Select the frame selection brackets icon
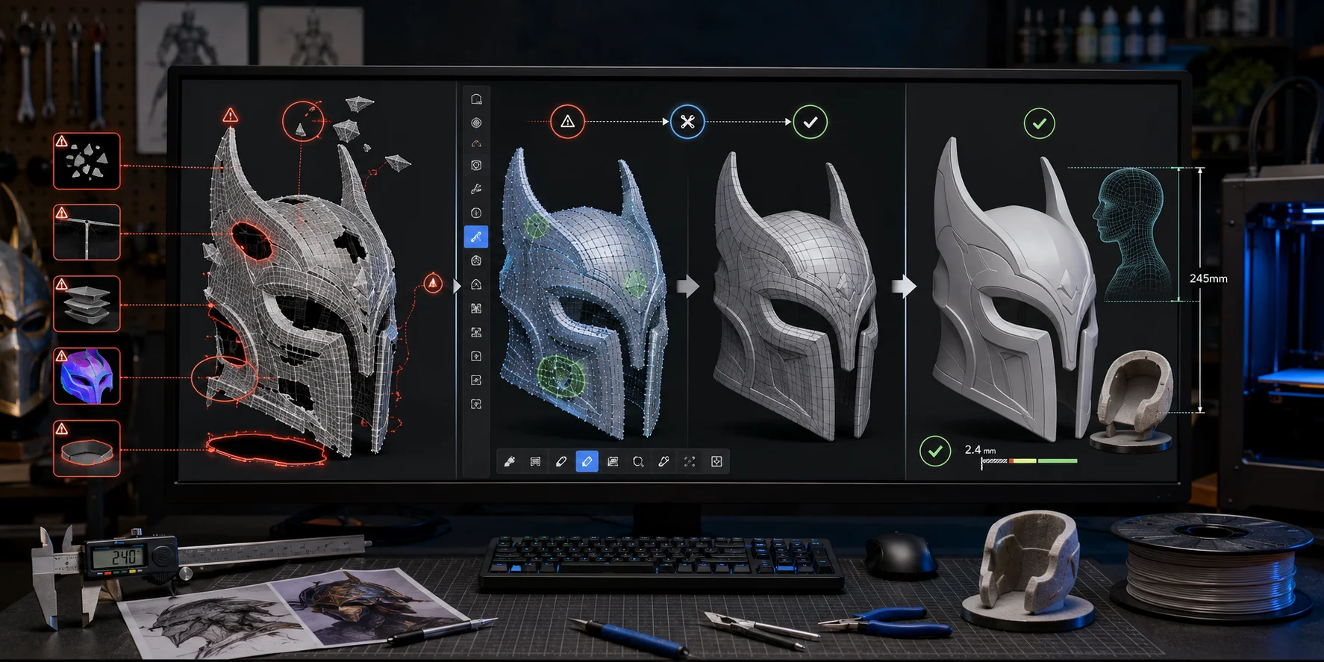 [476, 332]
